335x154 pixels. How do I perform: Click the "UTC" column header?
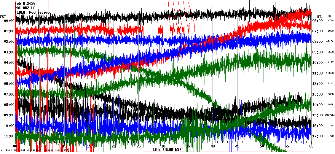319,17
